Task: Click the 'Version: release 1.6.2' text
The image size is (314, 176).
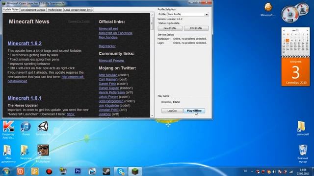Action: (x=170, y=19)
